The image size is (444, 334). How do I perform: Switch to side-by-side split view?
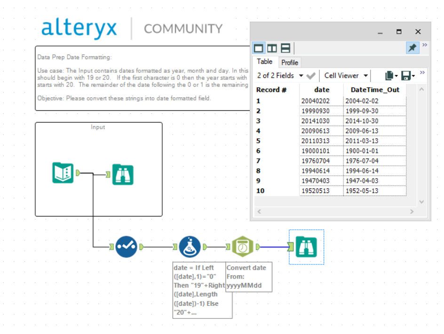(272, 48)
